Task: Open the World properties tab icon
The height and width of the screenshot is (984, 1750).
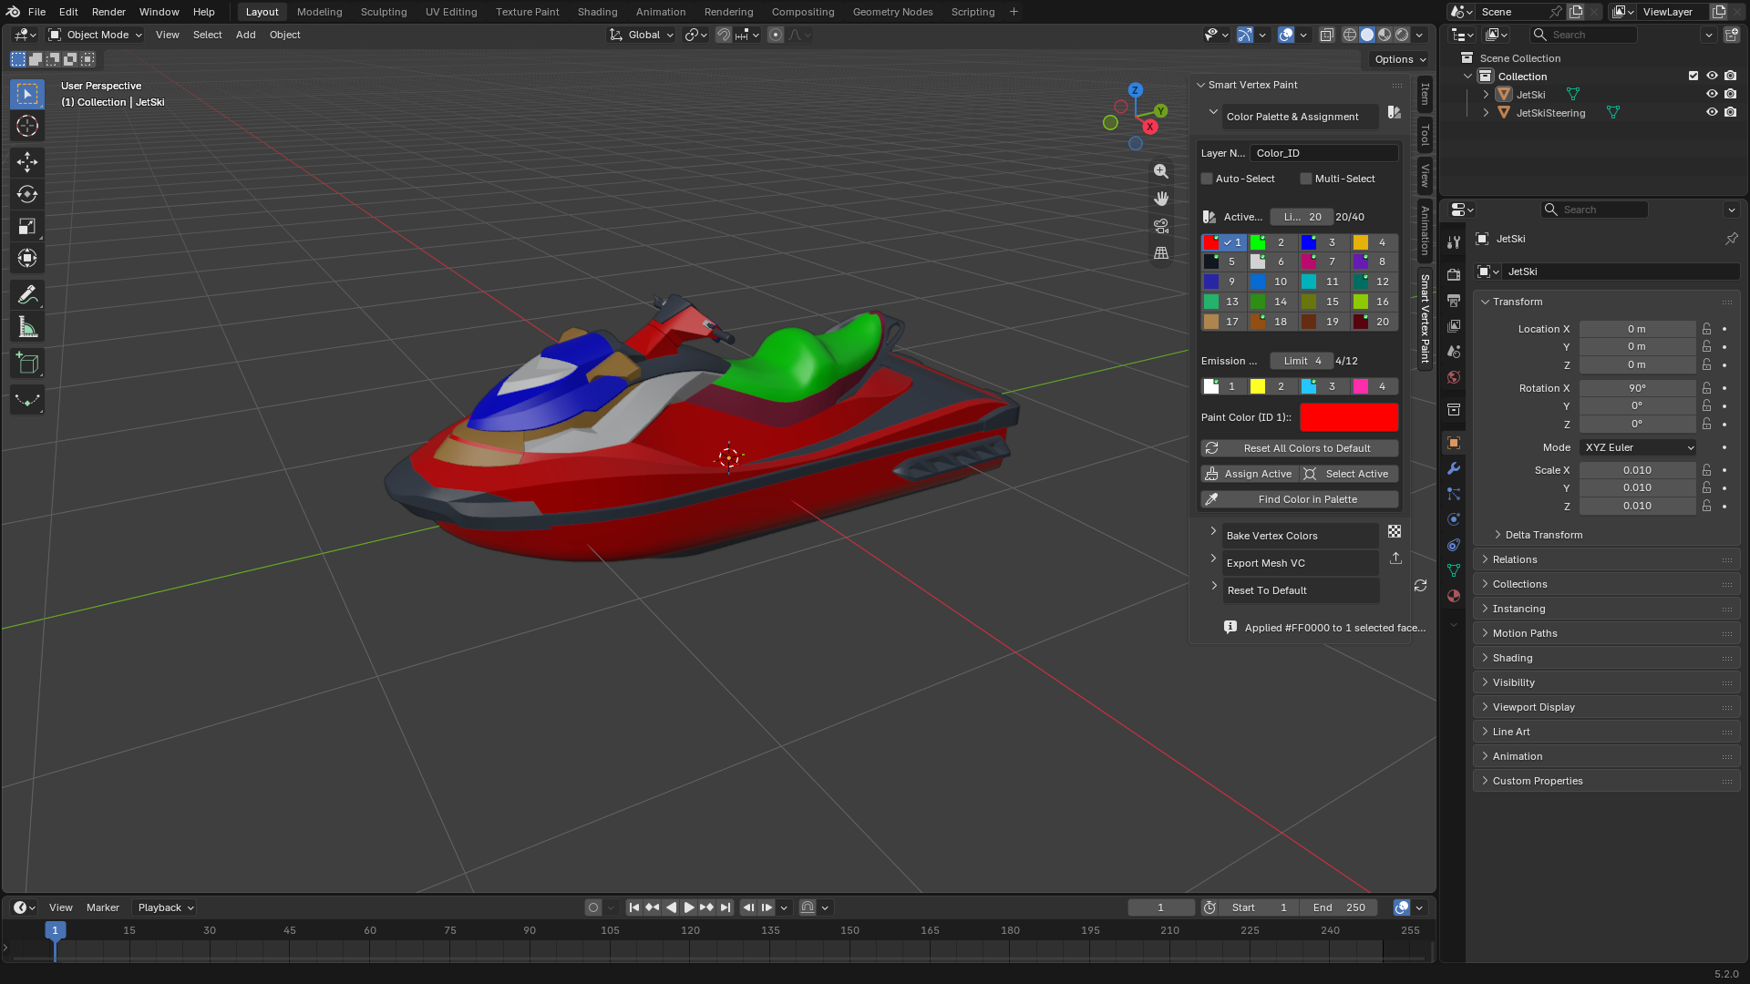Action: [x=1454, y=377]
